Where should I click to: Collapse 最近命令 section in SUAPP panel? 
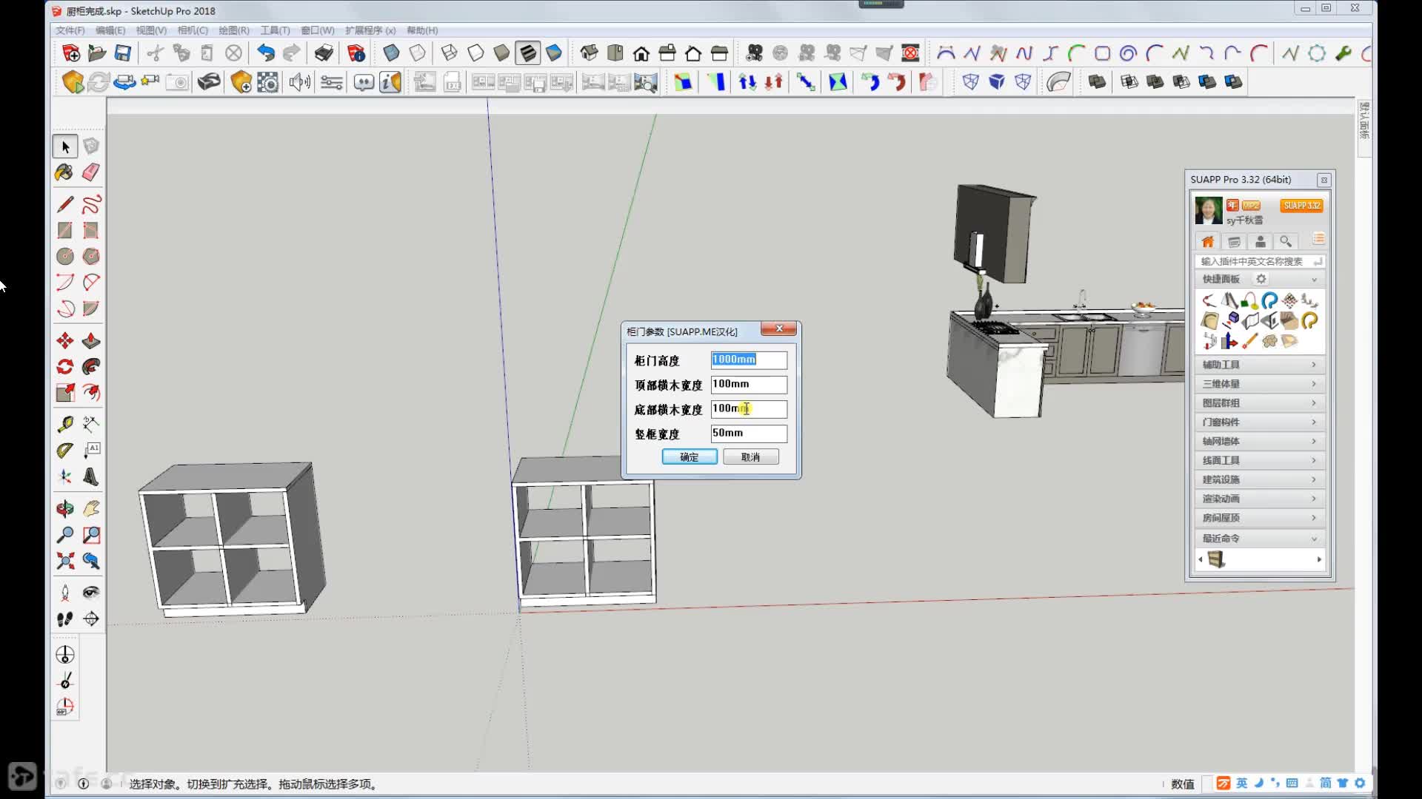pos(1260,538)
